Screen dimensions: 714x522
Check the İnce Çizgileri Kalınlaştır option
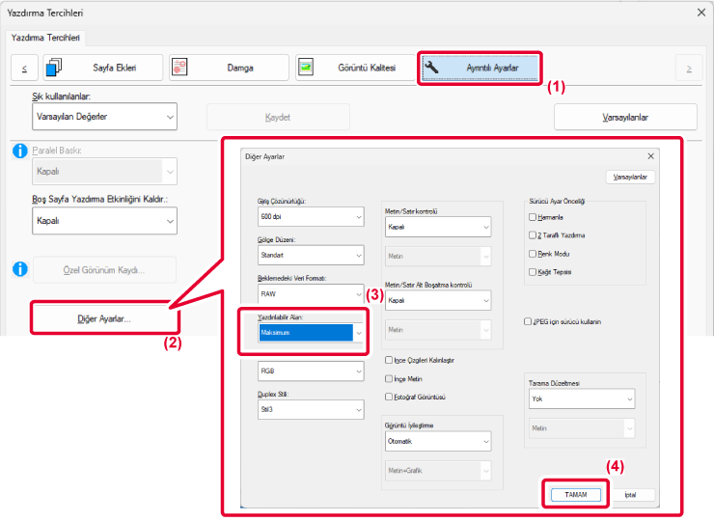point(389,360)
